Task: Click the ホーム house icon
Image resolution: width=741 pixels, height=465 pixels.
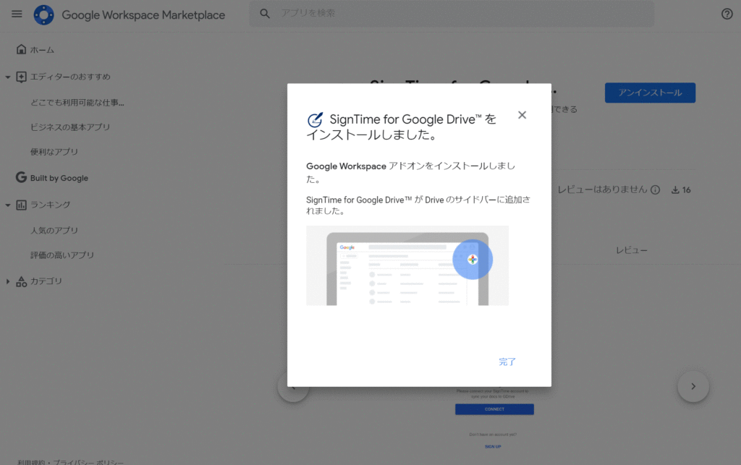Action: pyautogui.click(x=21, y=49)
